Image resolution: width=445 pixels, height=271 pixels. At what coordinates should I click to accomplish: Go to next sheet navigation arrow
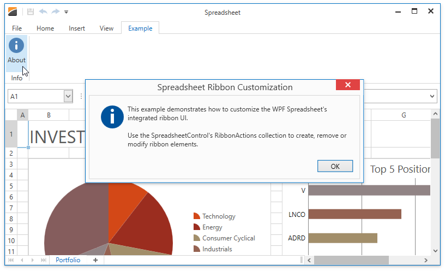pyautogui.click(x=33, y=260)
